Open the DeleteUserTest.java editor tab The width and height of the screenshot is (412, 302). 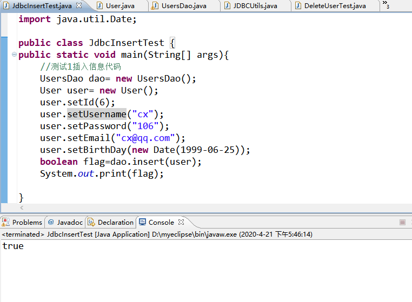335,6
